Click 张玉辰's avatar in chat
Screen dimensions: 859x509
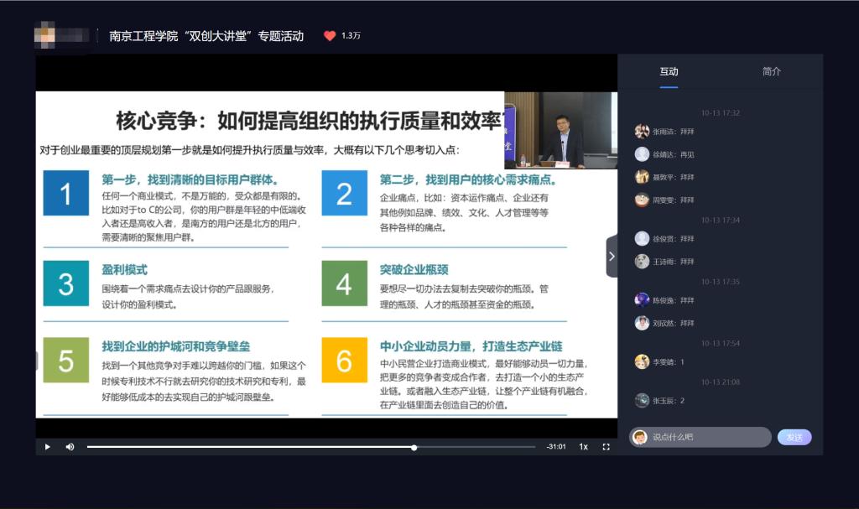coord(642,401)
